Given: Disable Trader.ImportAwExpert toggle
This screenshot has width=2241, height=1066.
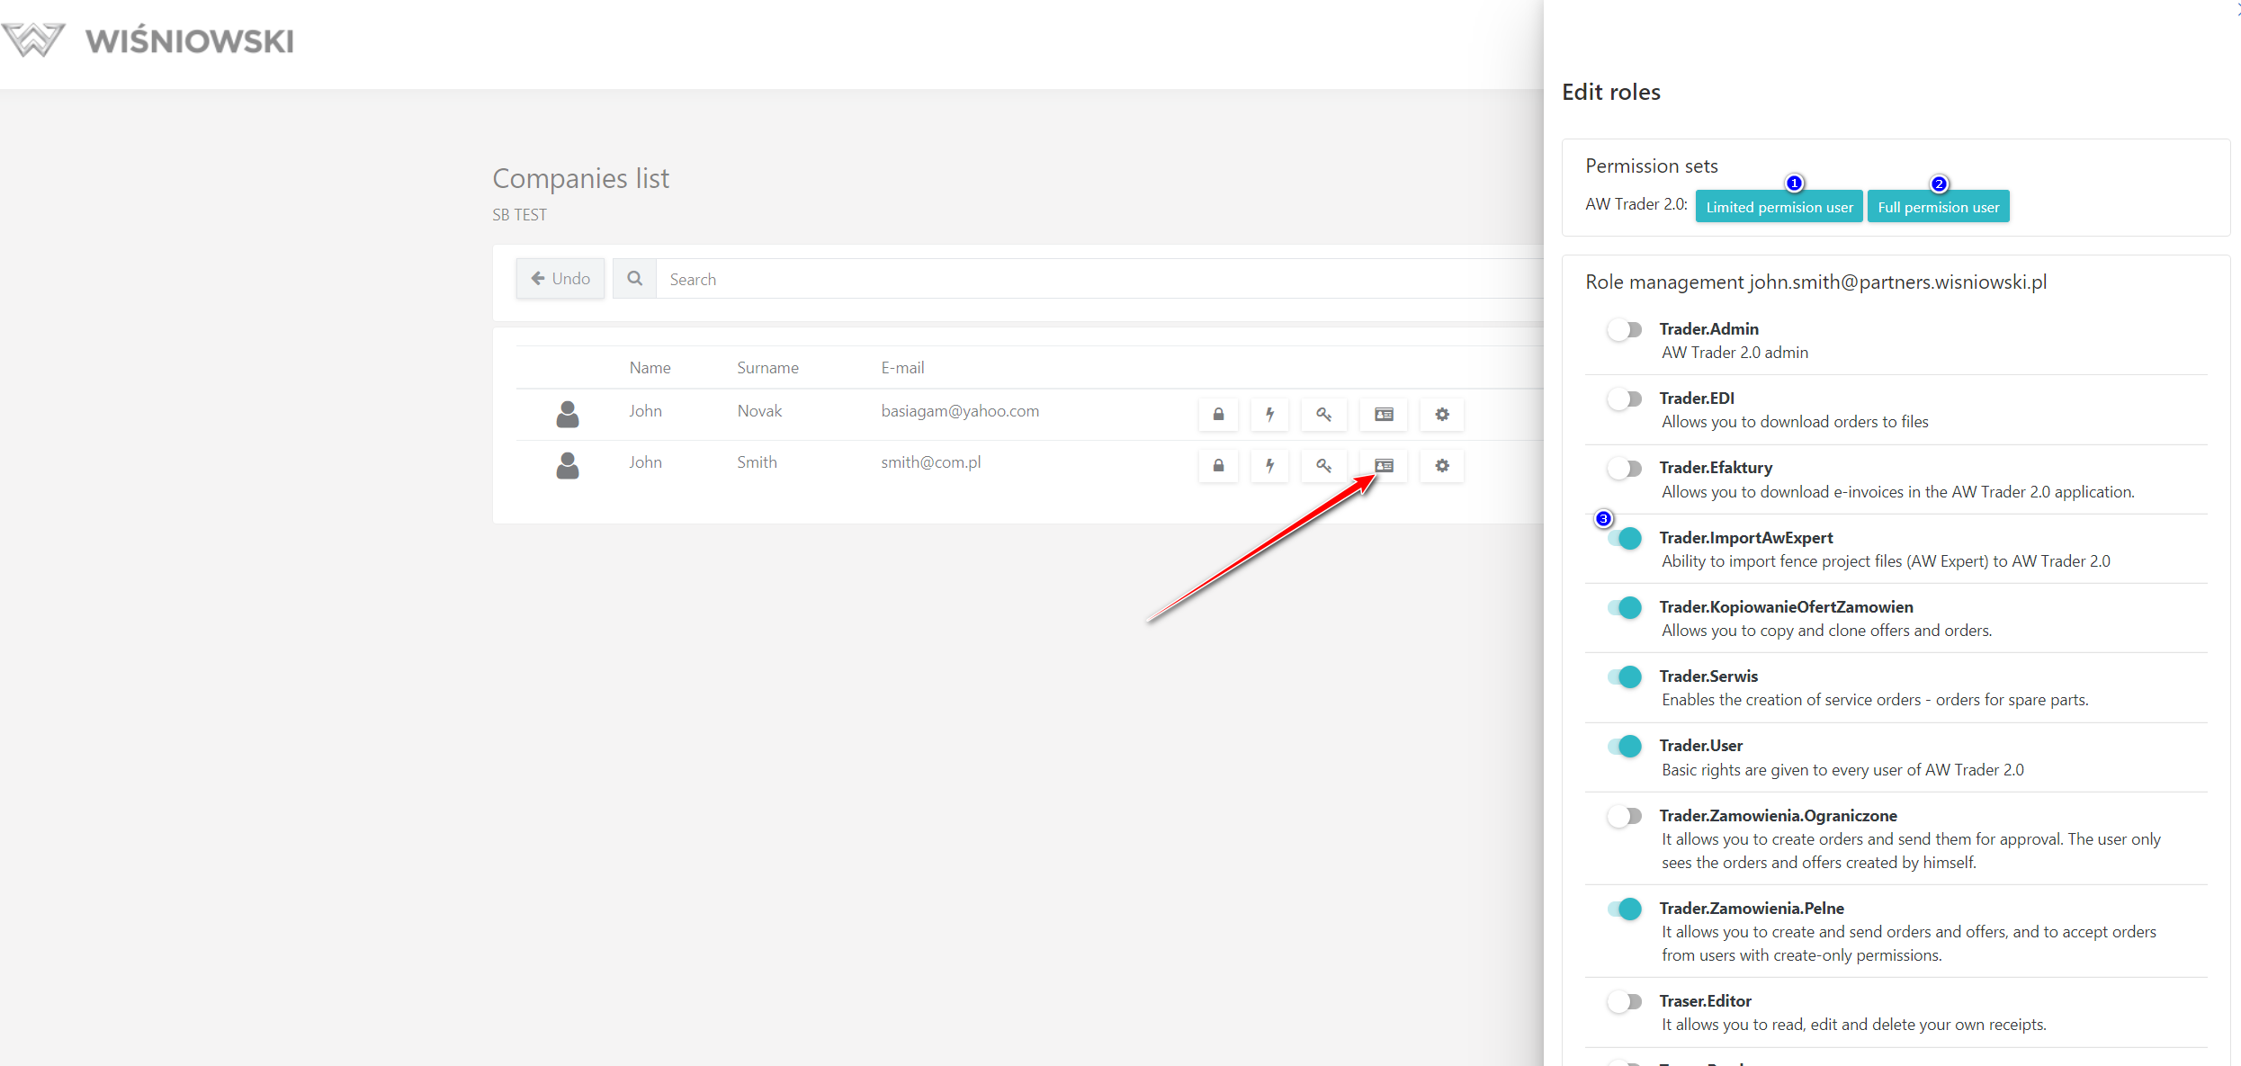Looking at the screenshot, I should click(1625, 539).
